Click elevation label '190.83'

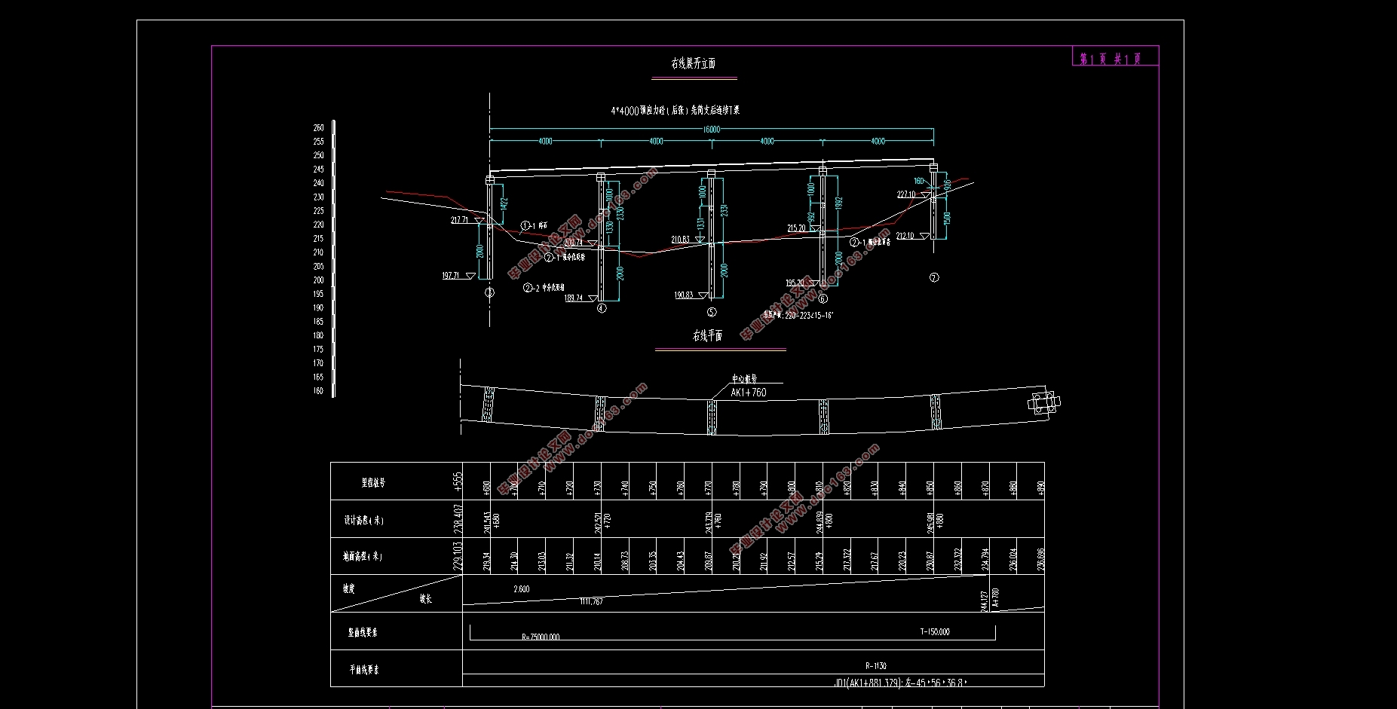pos(683,295)
